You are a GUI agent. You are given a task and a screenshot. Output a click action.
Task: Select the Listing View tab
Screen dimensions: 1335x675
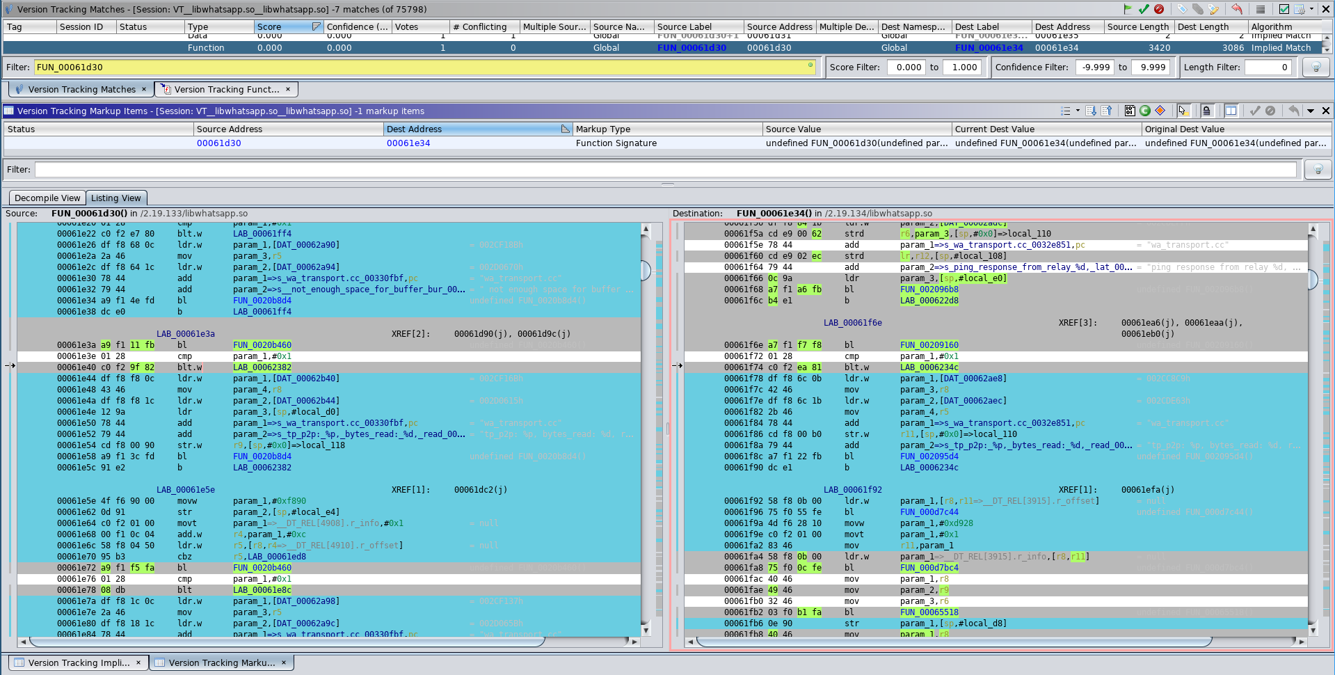click(x=116, y=198)
